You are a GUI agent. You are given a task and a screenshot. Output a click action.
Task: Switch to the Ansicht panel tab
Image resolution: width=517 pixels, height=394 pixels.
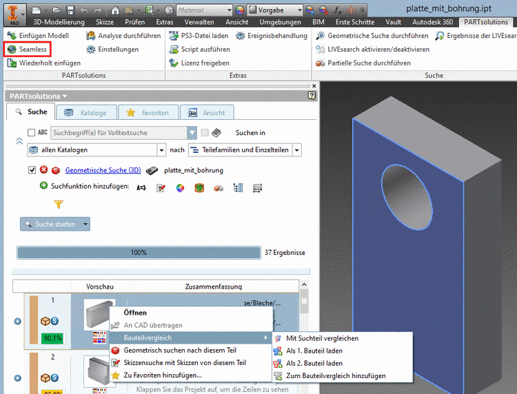click(207, 113)
